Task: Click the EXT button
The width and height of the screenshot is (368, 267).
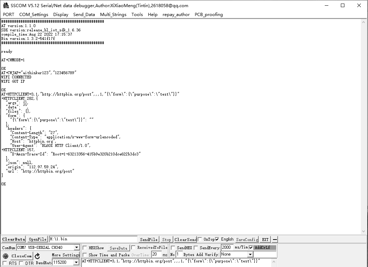Action: 265,239
